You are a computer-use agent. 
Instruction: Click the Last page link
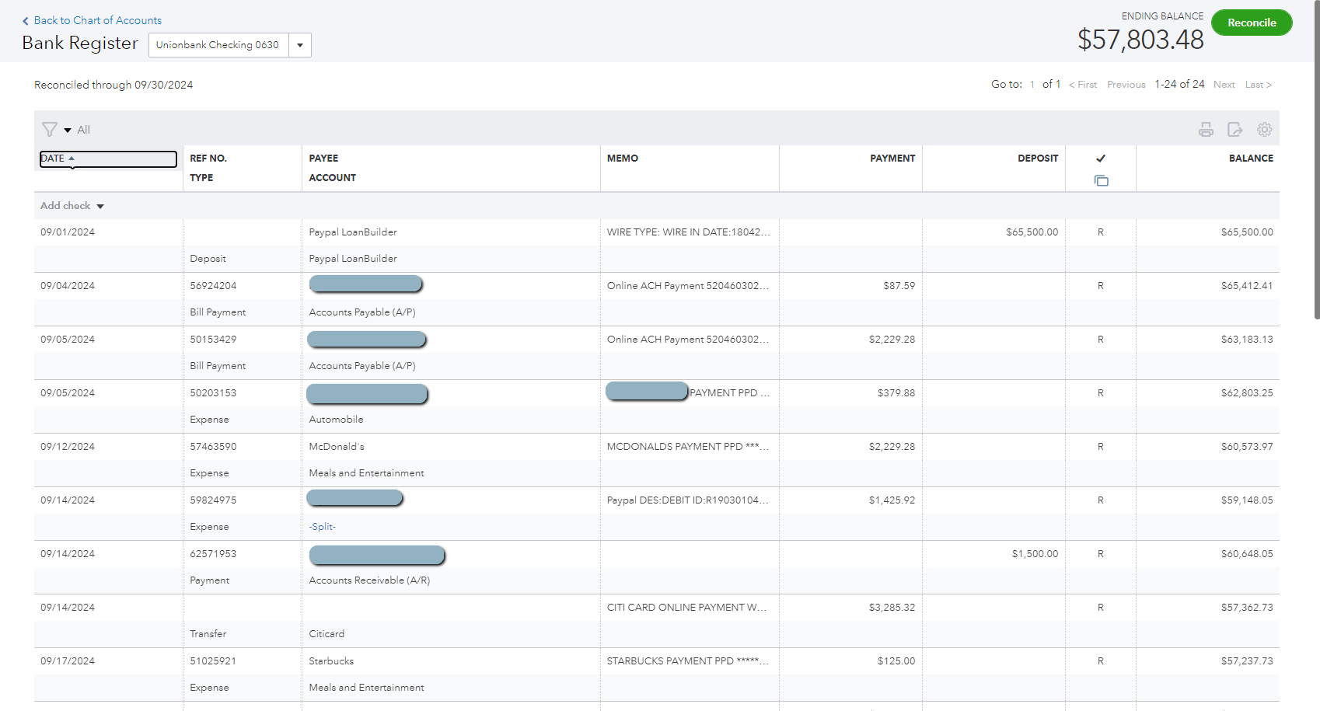click(1259, 85)
